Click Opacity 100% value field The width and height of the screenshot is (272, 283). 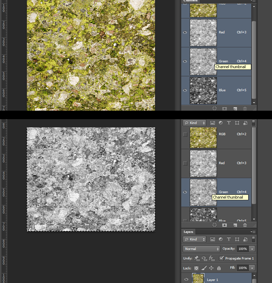coord(243,249)
